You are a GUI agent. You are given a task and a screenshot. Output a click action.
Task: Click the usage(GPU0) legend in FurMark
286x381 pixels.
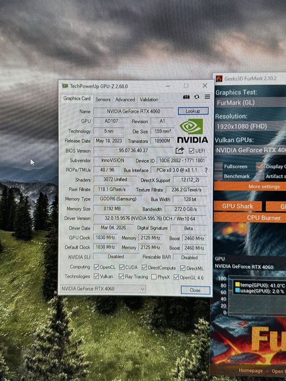[259, 291]
